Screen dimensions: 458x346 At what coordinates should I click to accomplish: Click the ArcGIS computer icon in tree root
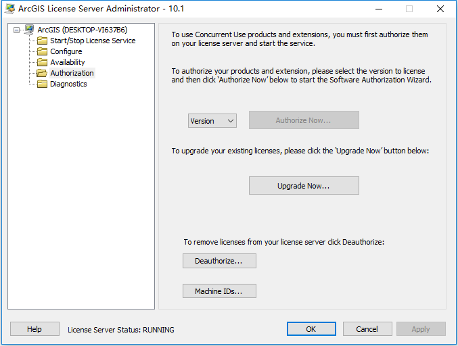29,30
